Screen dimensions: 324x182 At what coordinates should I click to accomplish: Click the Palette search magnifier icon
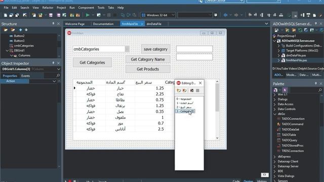(320, 90)
